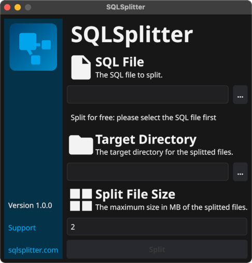Click the large SQLSplitter heading
This screenshot has height=263, width=252.
coord(132,36)
